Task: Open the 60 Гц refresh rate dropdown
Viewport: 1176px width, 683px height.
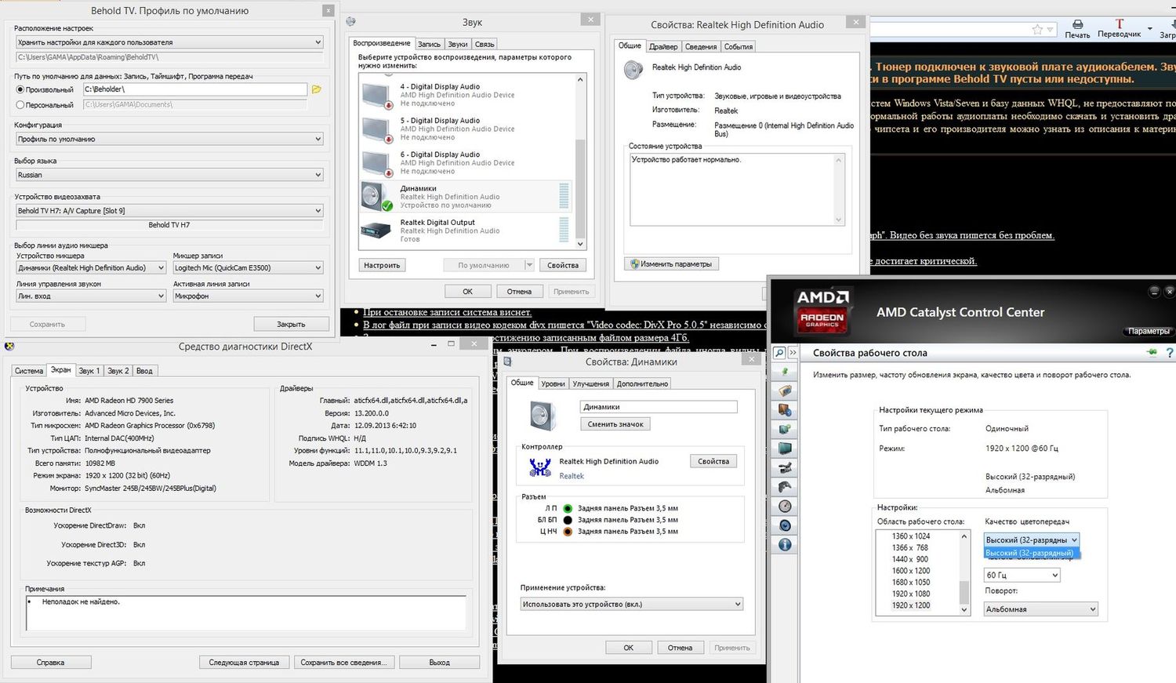Action: click(1022, 575)
